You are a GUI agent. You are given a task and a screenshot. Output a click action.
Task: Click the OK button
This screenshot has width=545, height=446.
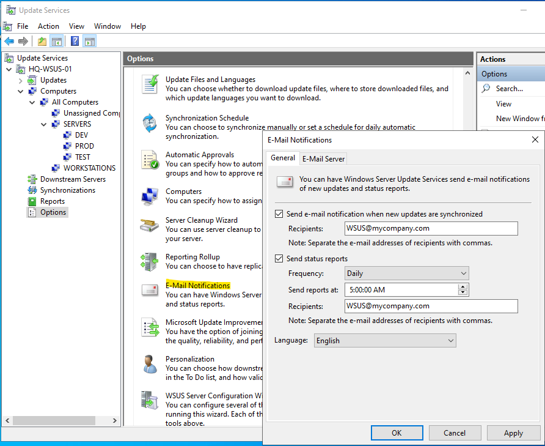pyautogui.click(x=397, y=433)
